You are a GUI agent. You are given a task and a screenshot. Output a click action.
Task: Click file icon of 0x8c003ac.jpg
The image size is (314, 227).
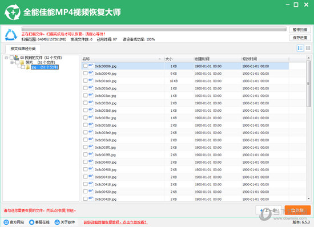click(91, 96)
